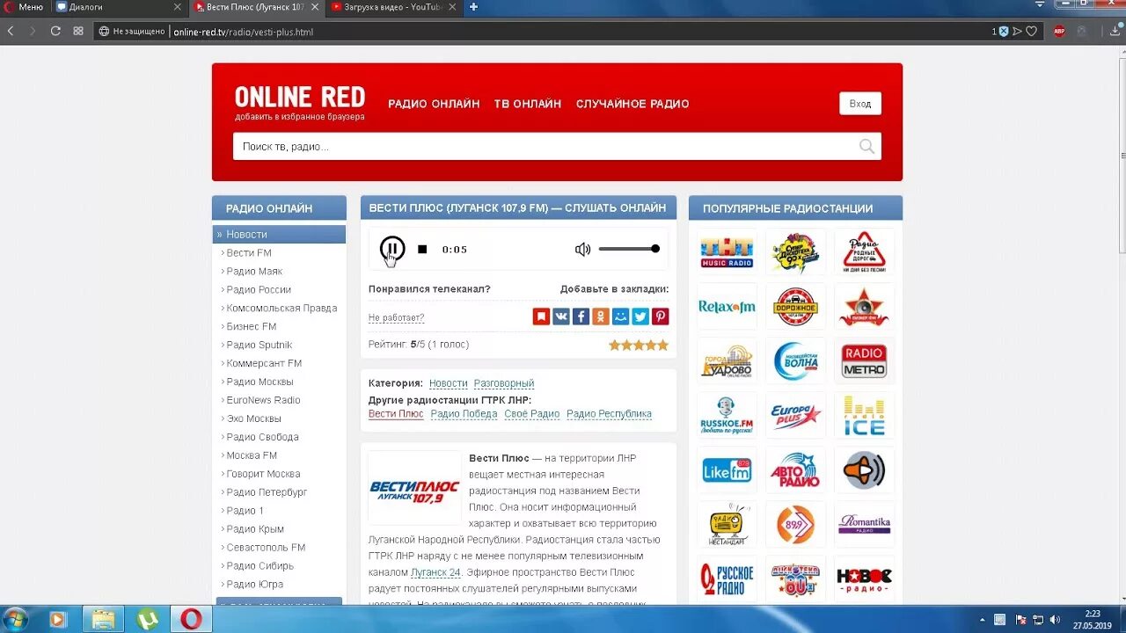The width and height of the screenshot is (1126, 633).
Task: Add page to bookmarks heart icon
Action: click(x=1032, y=31)
